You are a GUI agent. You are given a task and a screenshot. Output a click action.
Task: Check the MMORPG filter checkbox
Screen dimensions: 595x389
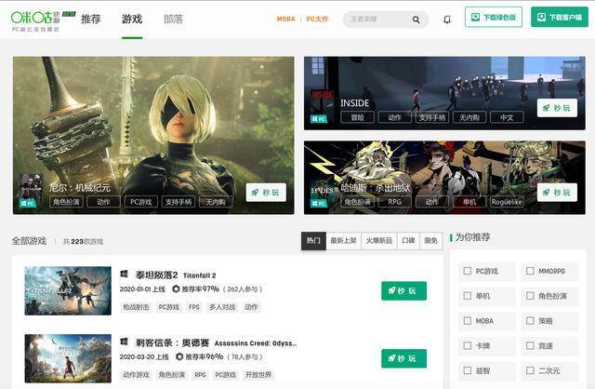(x=530, y=271)
